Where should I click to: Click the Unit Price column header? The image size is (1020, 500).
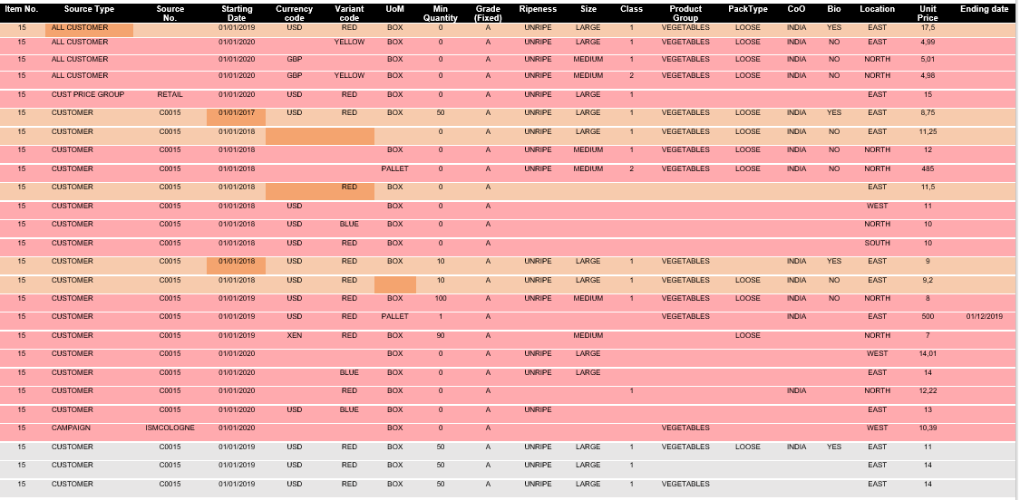coord(928,13)
